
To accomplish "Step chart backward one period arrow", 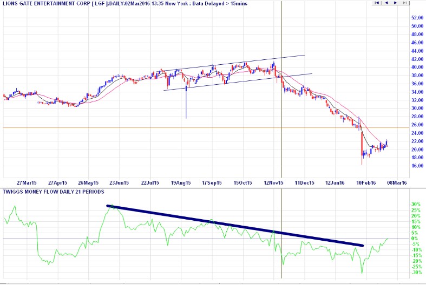I will [386, 3].
